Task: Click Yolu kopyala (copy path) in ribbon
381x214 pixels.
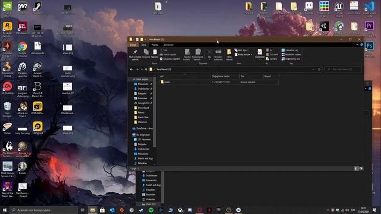Action: [168, 55]
